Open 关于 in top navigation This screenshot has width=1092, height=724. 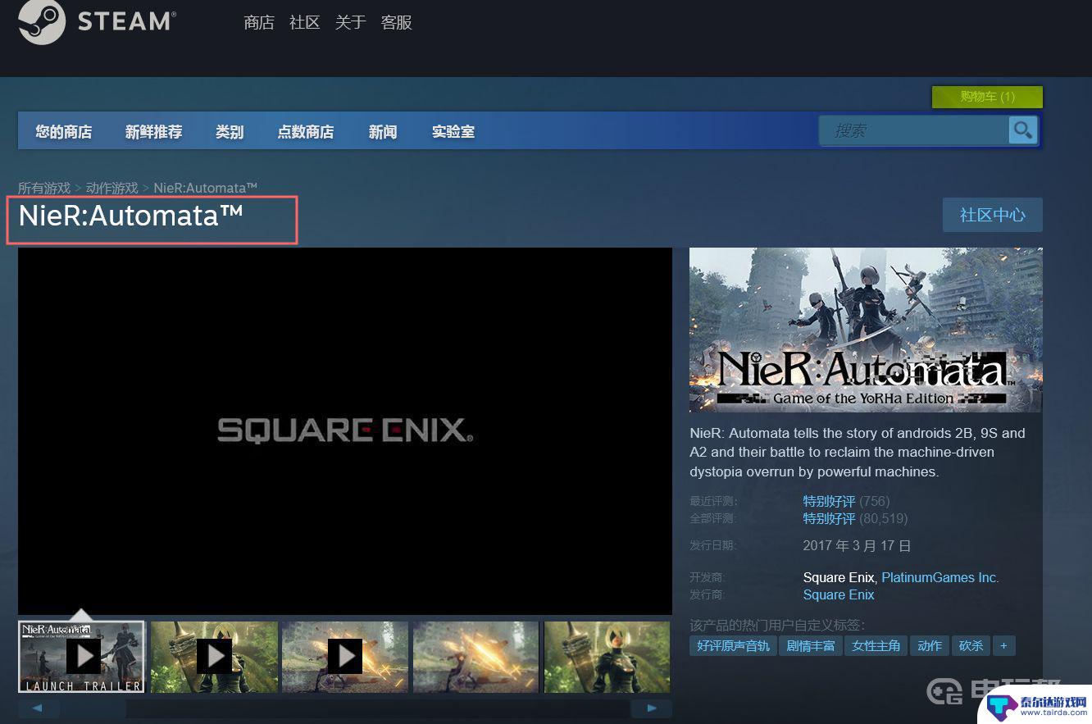tap(351, 23)
